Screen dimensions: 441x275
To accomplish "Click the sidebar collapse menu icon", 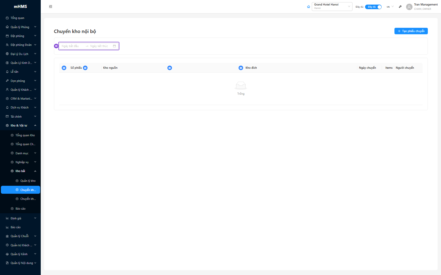I will click(x=51, y=6).
